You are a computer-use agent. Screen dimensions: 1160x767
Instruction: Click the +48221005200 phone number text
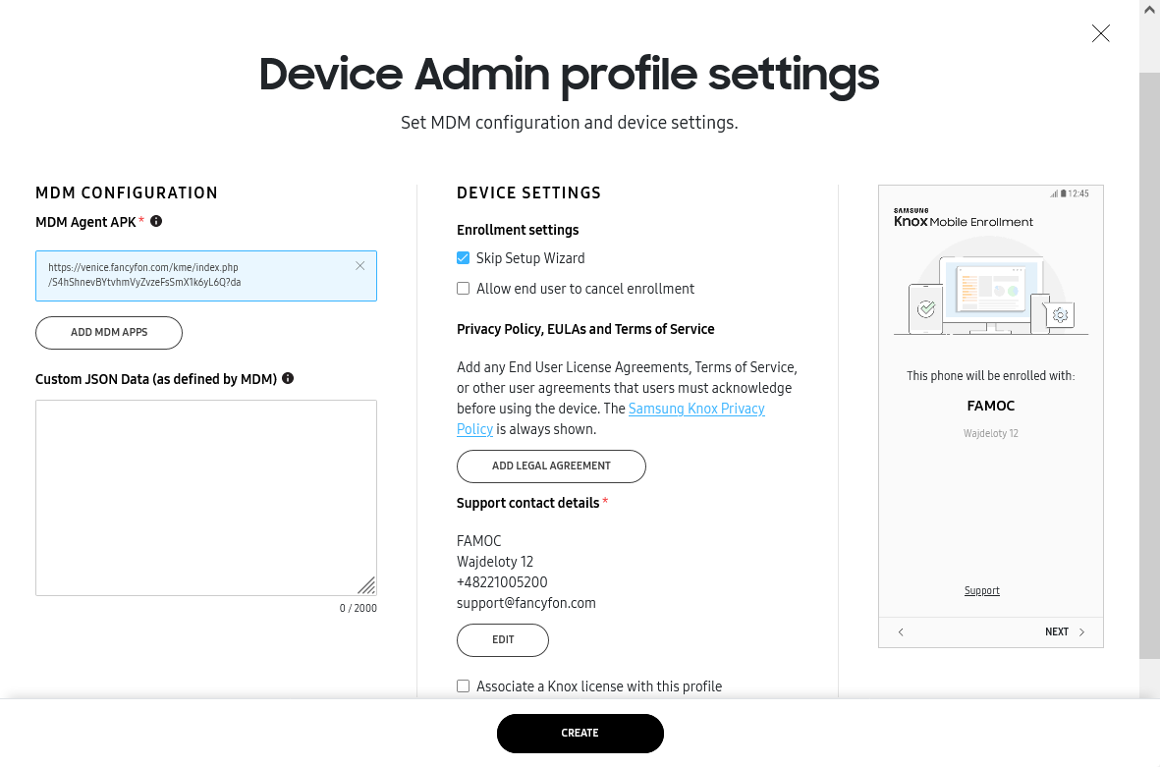click(x=502, y=582)
